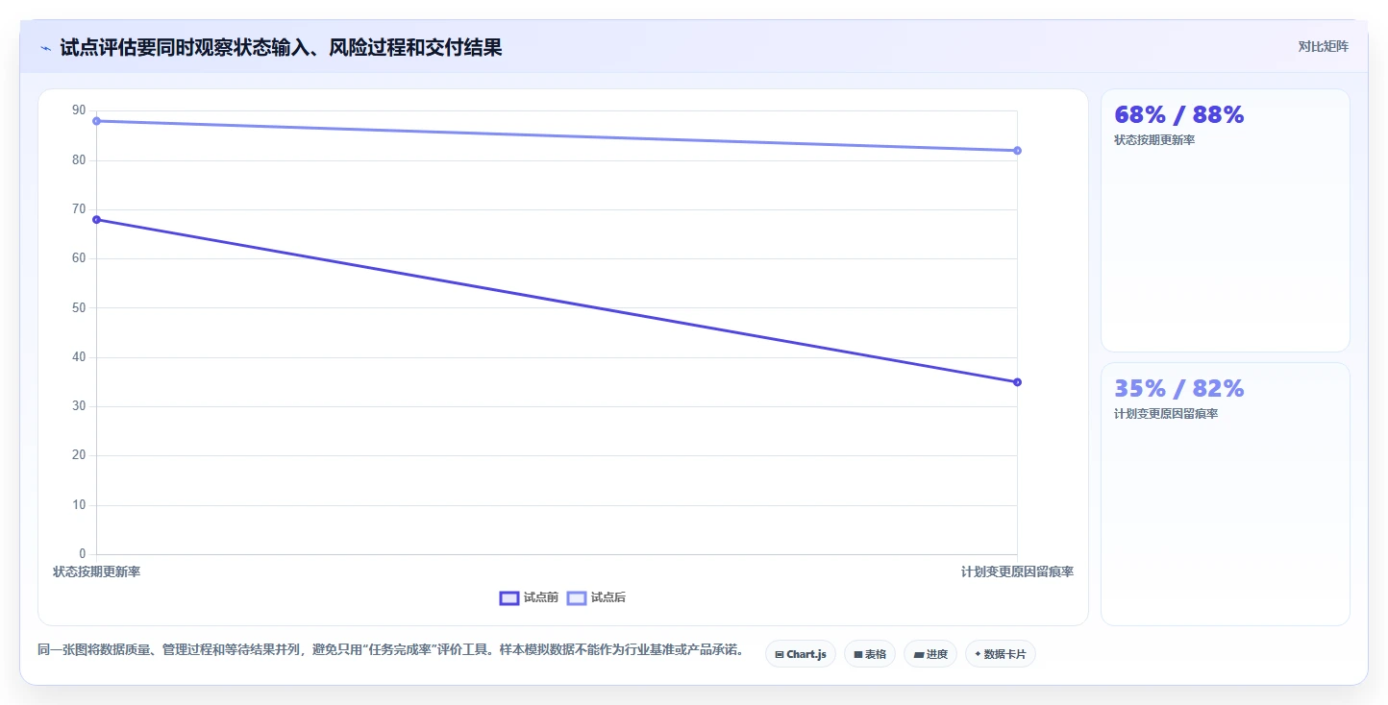Image resolution: width=1388 pixels, height=705 pixels.
Task: Click the y-axis value 90
Action: coord(79,110)
